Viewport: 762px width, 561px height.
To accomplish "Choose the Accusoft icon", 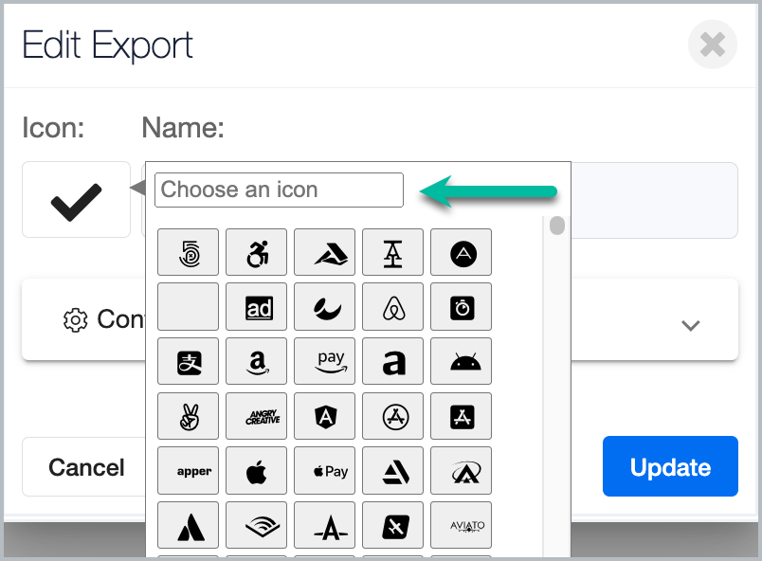I will 325,253.
